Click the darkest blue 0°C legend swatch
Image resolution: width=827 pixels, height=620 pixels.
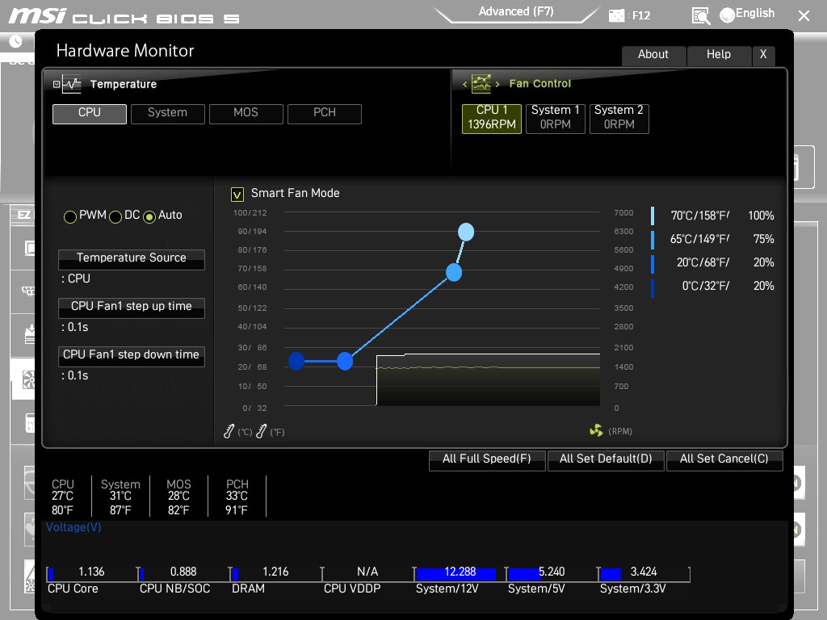pyautogui.click(x=653, y=288)
